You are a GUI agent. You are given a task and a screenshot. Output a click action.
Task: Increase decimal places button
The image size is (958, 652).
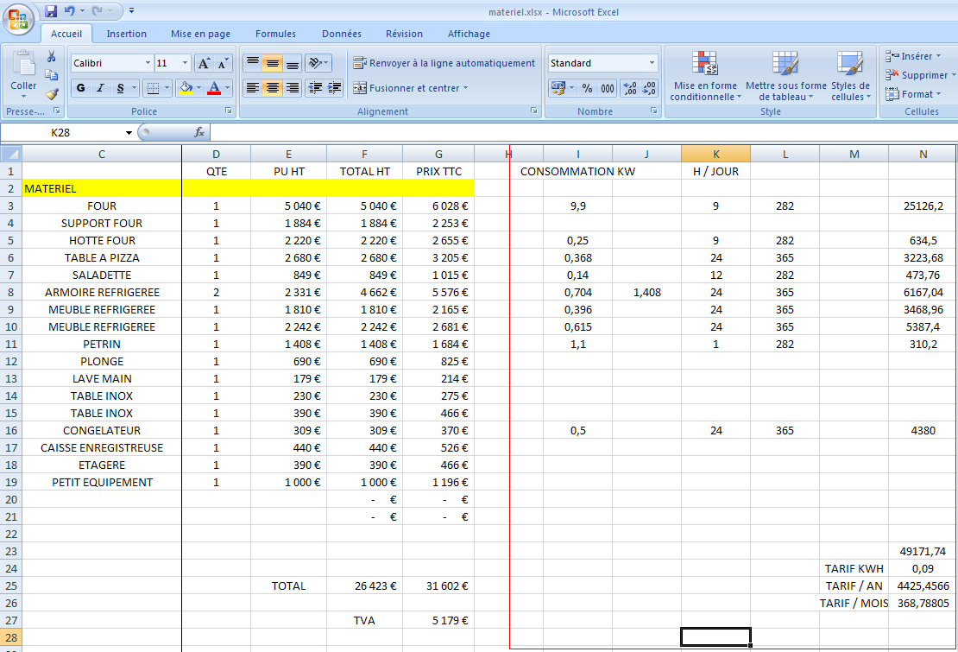point(629,88)
